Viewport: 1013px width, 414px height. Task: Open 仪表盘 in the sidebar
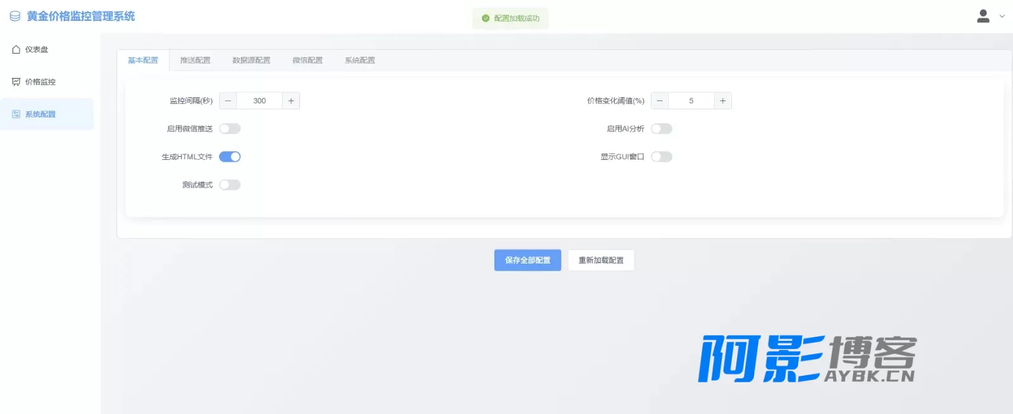coord(47,49)
